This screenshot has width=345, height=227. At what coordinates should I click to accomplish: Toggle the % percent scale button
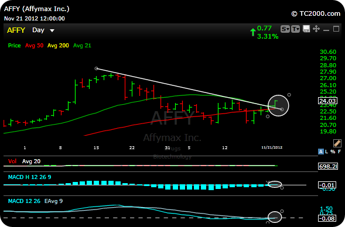pyautogui.click(x=333, y=152)
